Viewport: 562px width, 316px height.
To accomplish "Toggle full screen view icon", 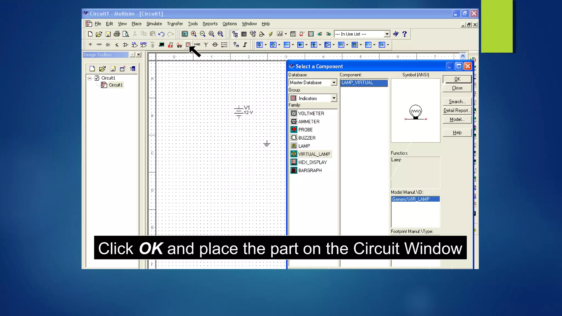I will [185, 34].
